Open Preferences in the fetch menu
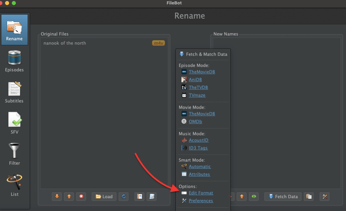346x211 pixels. point(201,201)
